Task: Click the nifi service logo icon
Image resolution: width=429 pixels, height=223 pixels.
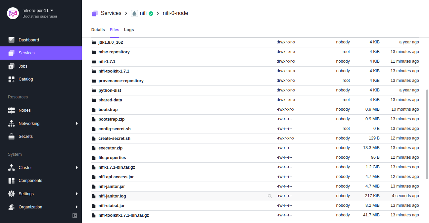Action: tap(134, 13)
